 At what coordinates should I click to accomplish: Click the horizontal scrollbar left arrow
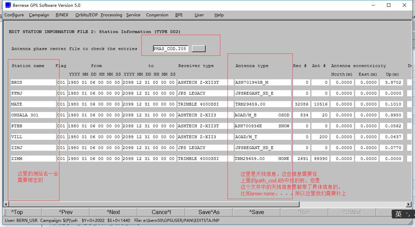click(6, 204)
